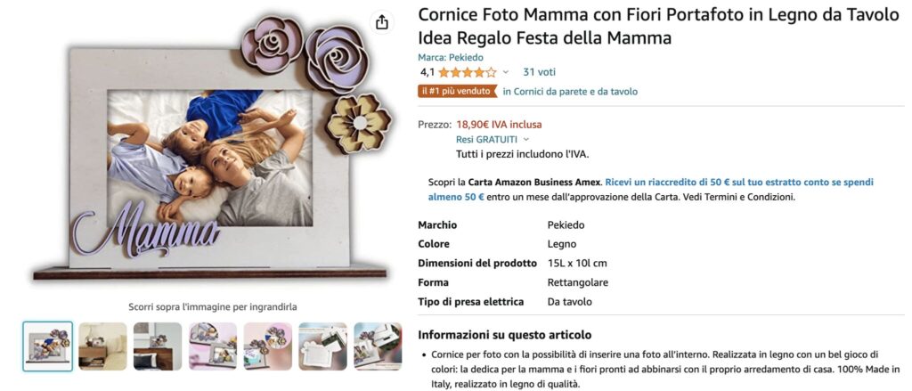The width and height of the screenshot is (912, 391).
Task: Expand the rating breakdown chevron next to stars
Action: click(506, 72)
